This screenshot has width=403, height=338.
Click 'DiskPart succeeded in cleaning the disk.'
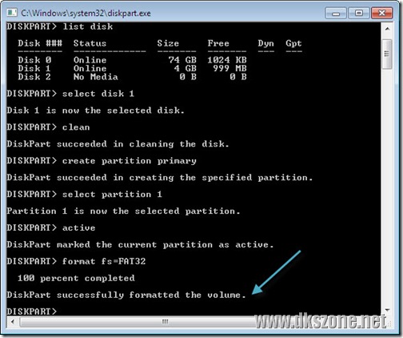118,144
